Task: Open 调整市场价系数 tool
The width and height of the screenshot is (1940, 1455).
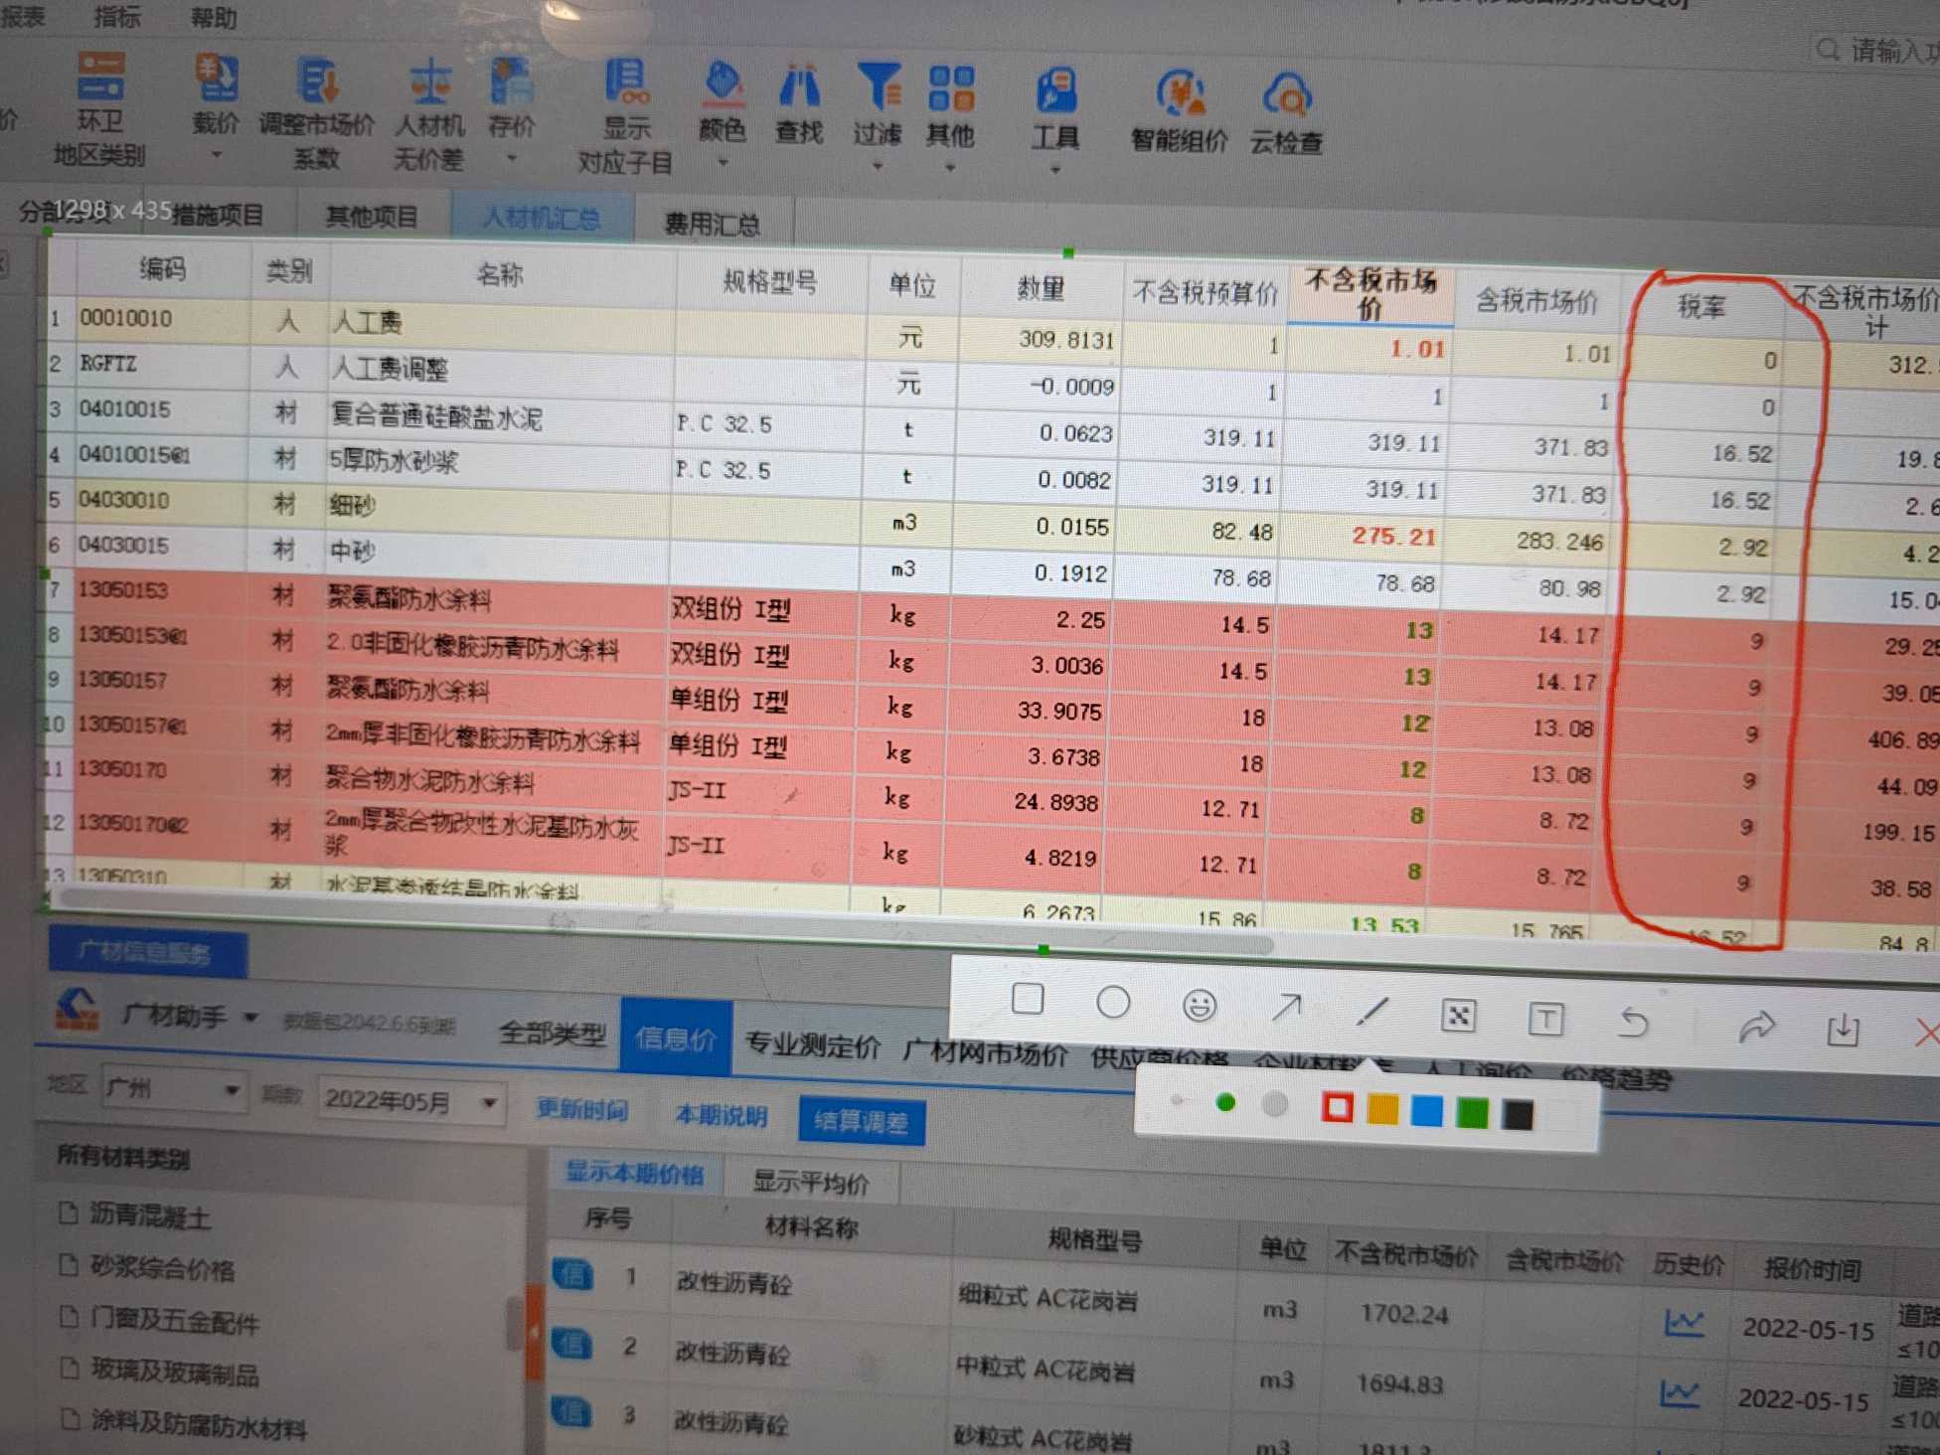Action: (317, 81)
